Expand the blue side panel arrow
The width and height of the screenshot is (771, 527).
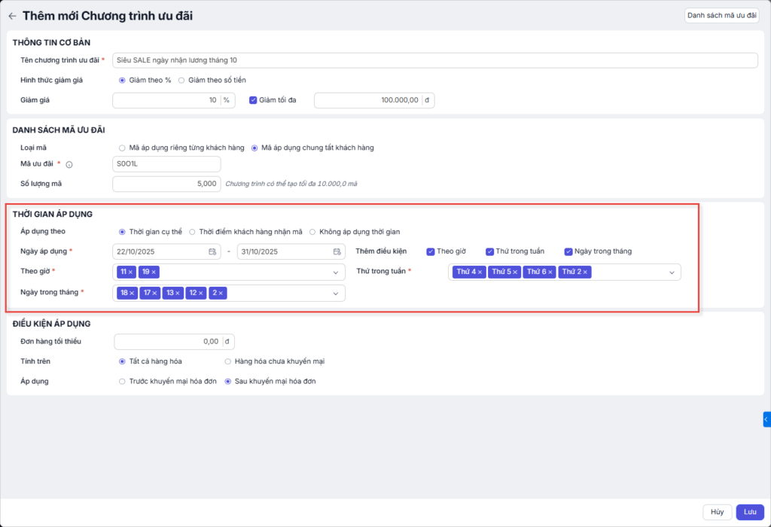766,419
